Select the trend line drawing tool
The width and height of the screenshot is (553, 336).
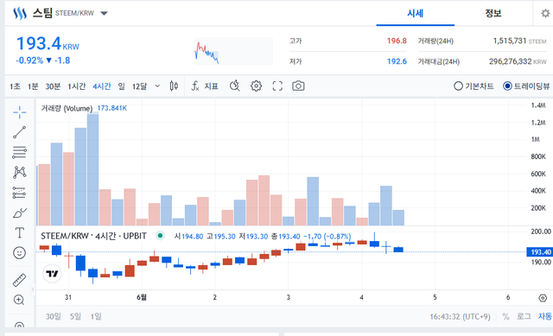click(x=19, y=132)
